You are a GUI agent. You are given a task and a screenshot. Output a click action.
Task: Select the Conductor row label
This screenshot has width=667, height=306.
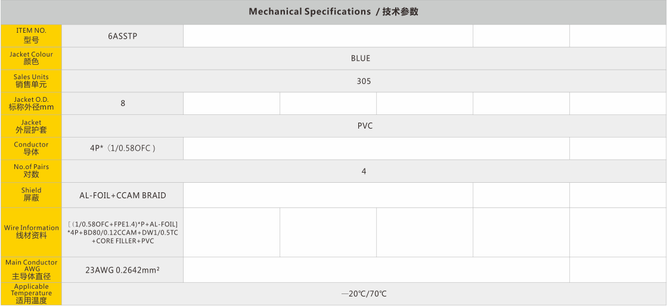coord(31,148)
